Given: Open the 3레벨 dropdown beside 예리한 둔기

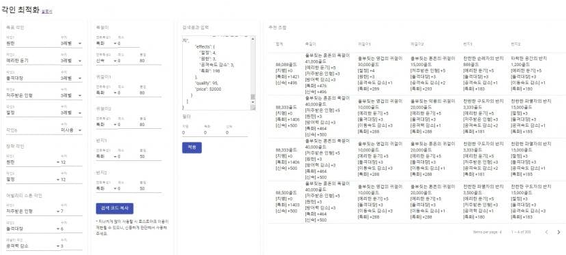Looking at the screenshot, I should pos(71,61).
